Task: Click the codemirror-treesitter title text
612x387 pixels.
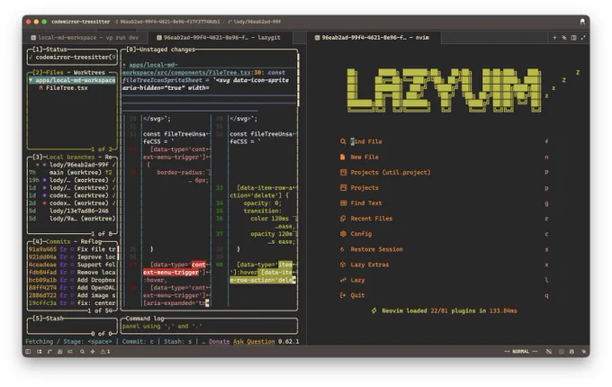Action: pos(81,22)
